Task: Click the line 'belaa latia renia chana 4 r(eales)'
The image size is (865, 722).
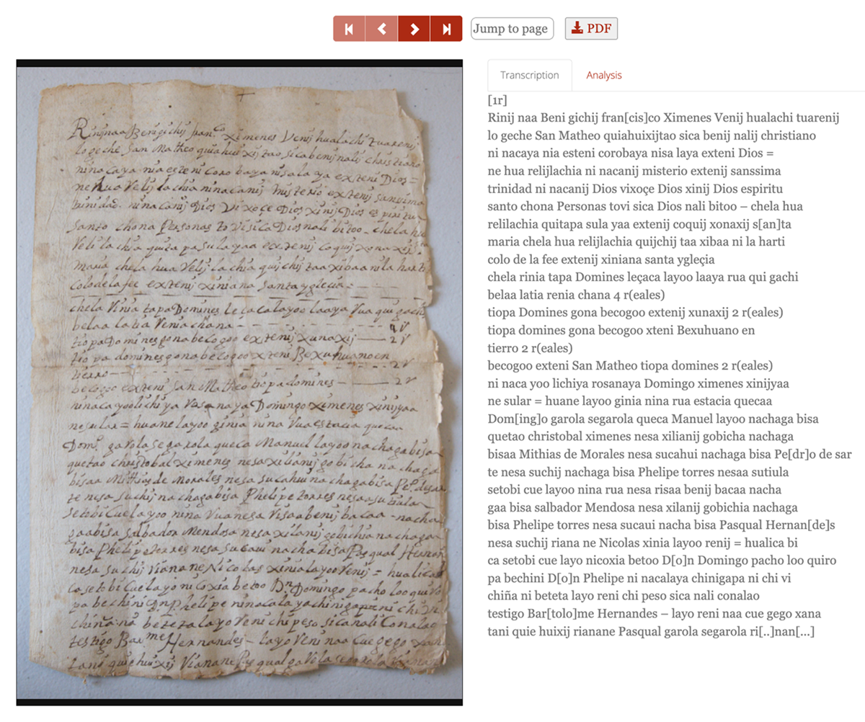Action: point(576,295)
